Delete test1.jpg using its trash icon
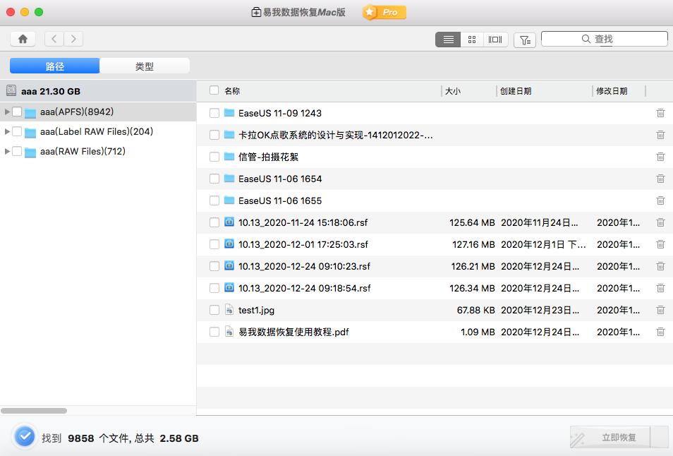Image resolution: width=673 pixels, height=456 pixels. click(x=660, y=310)
